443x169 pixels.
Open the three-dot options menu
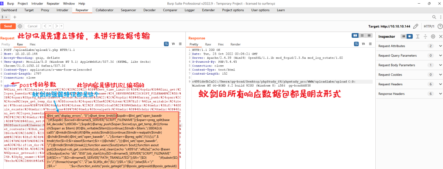pos(440,17)
